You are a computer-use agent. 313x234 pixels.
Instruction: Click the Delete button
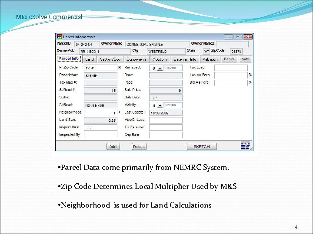[139, 146]
